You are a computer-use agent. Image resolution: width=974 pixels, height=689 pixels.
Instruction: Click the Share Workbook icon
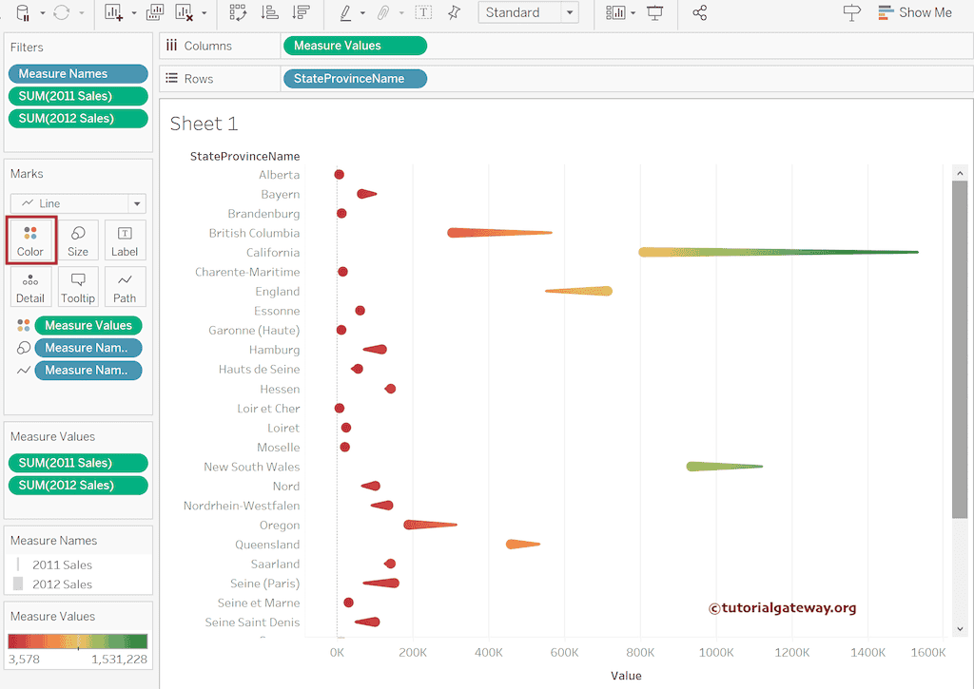(x=701, y=12)
